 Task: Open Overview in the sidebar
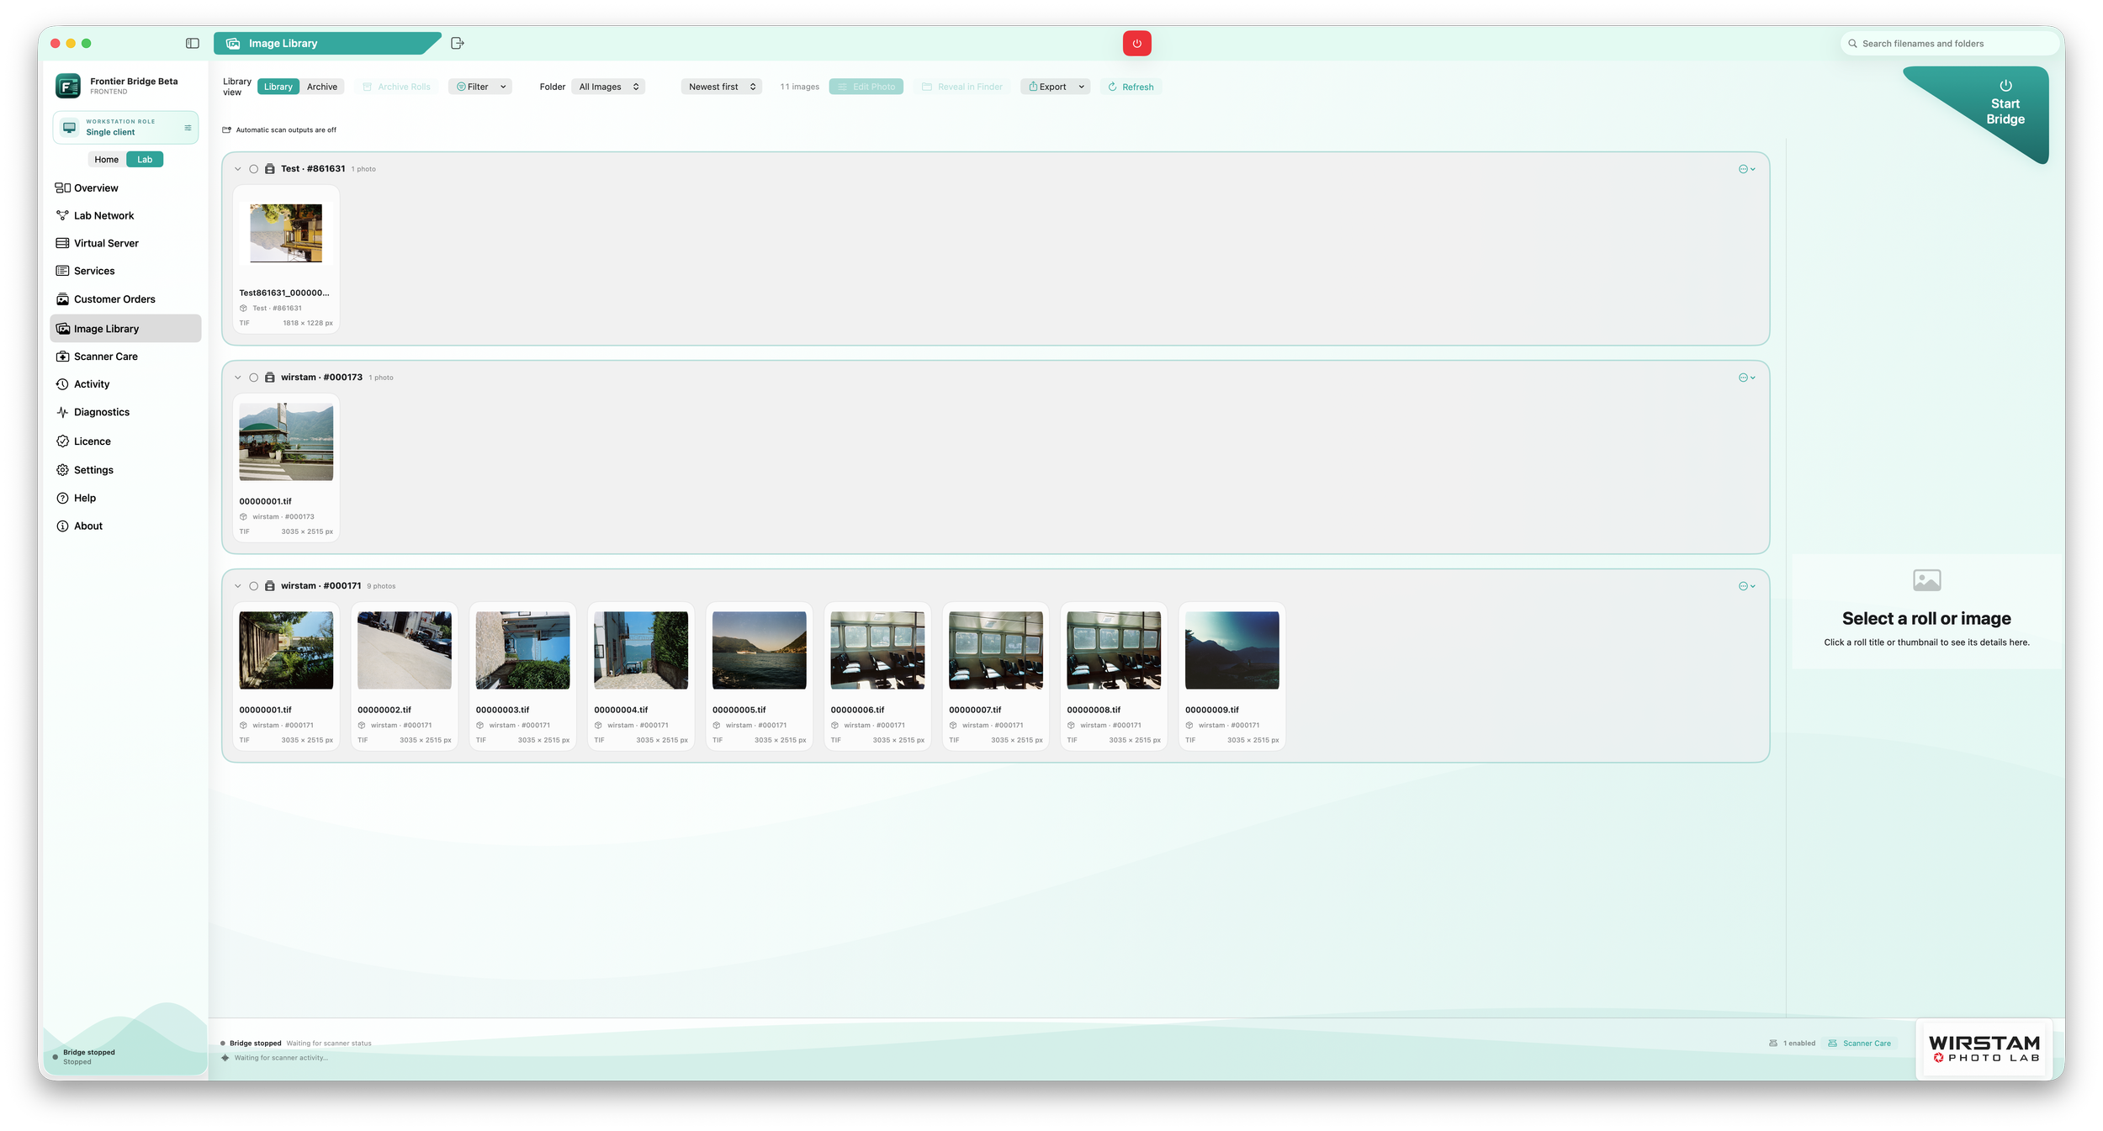[125, 188]
